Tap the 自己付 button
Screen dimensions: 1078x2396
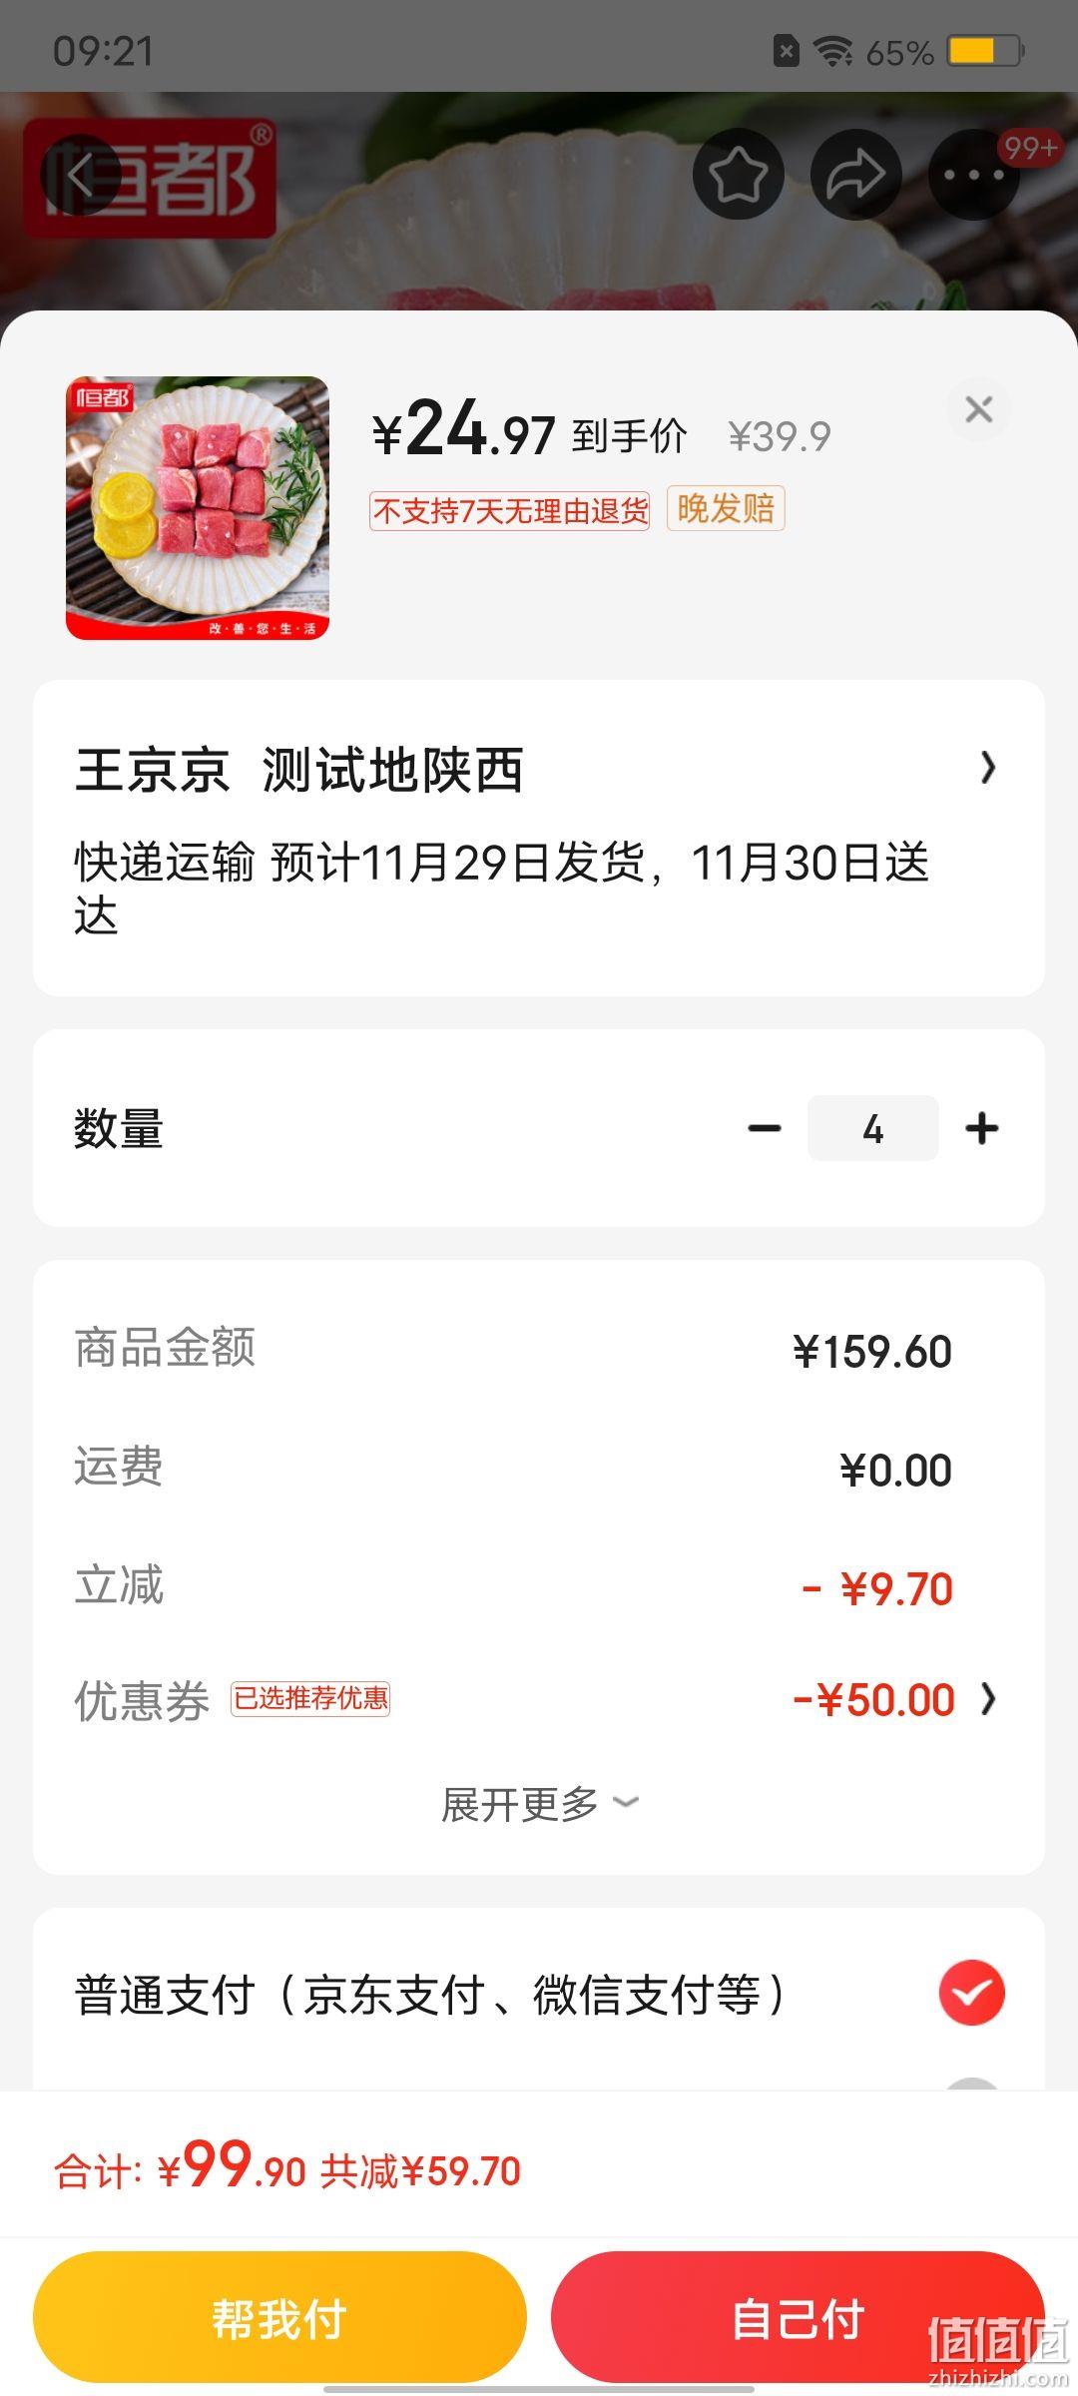tap(799, 2318)
